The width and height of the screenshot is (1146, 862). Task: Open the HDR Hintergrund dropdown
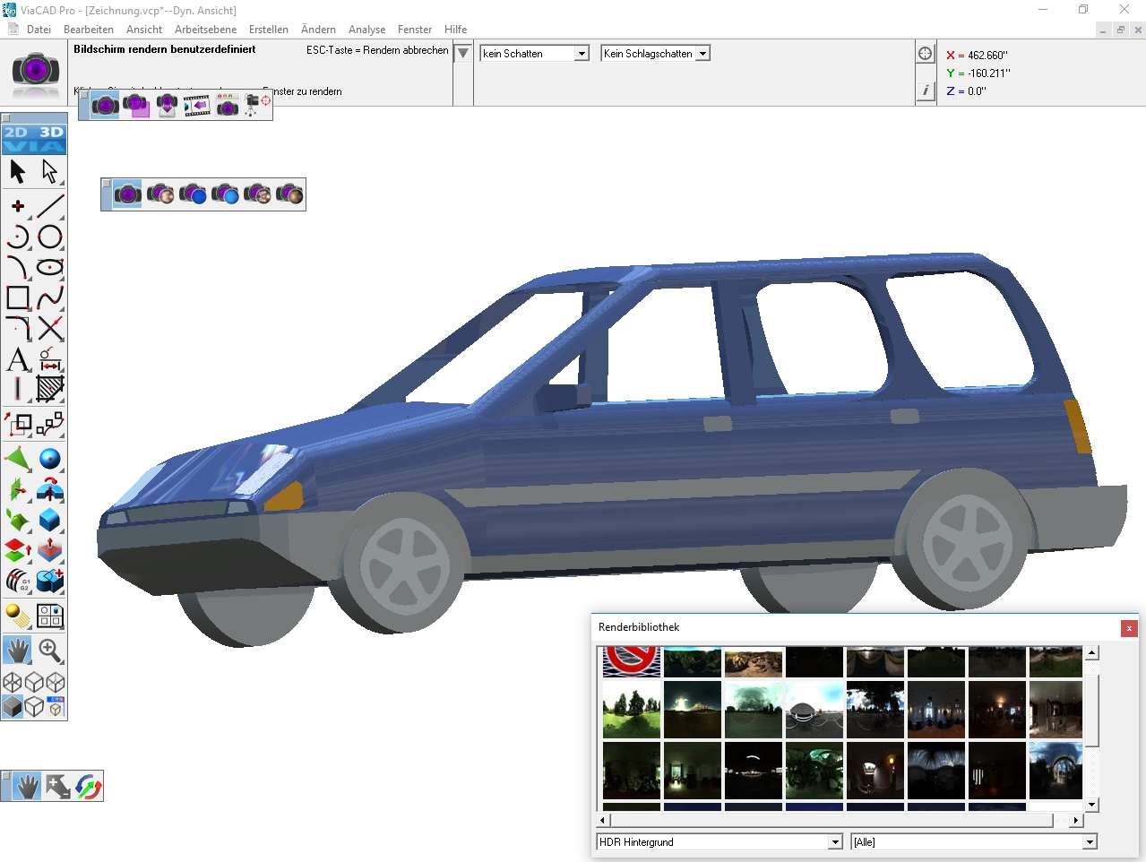pos(834,841)
